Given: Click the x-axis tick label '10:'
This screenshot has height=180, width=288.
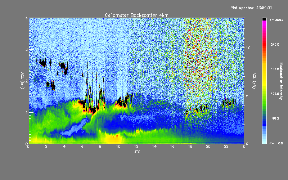Looking at the screenshot, I should (119, 147).
